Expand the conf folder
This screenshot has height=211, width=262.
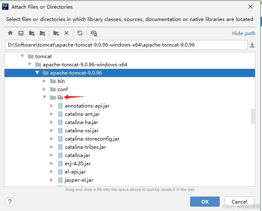pos(44,89)
